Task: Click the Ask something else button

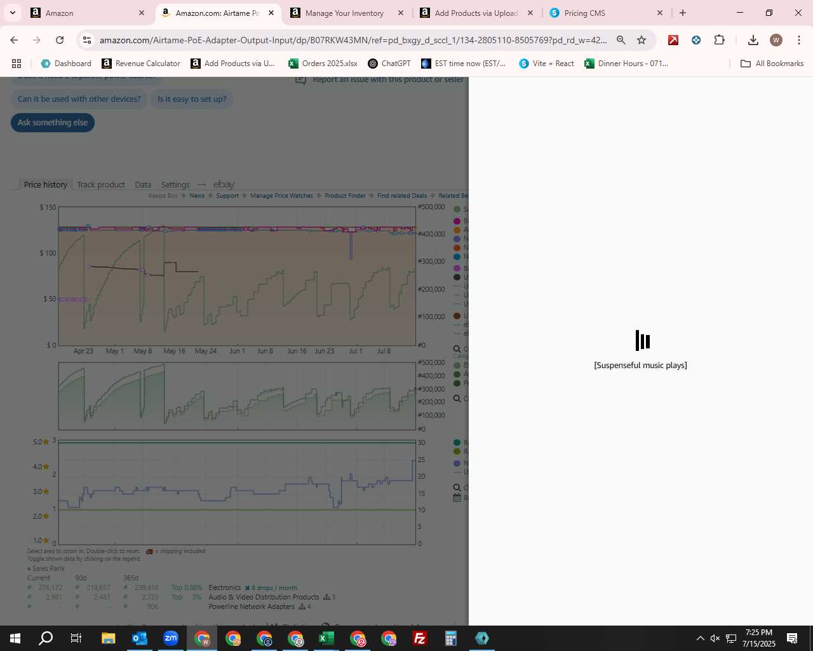Action: [53, 123]
